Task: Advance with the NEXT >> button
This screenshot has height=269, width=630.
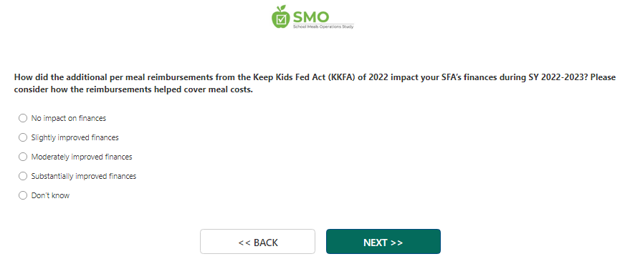Action: [x=383, y=241]
